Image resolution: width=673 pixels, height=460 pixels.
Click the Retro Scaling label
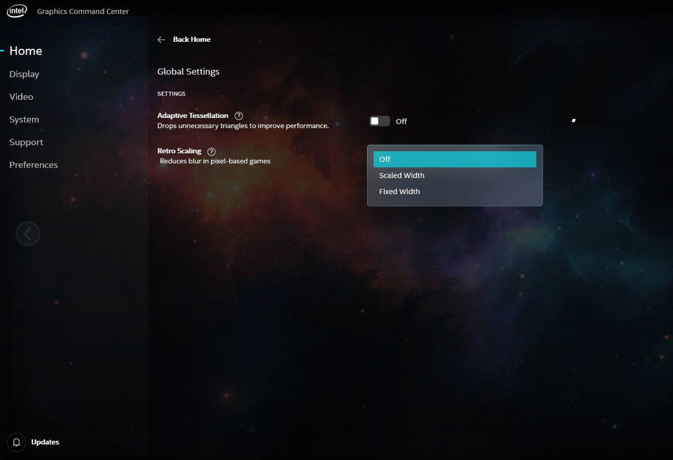(179, 151)
